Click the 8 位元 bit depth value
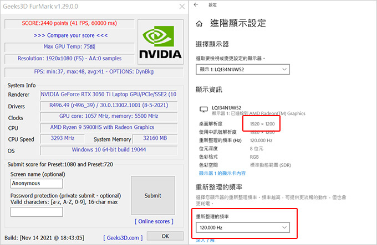377x245 pixels. [257, 149]
